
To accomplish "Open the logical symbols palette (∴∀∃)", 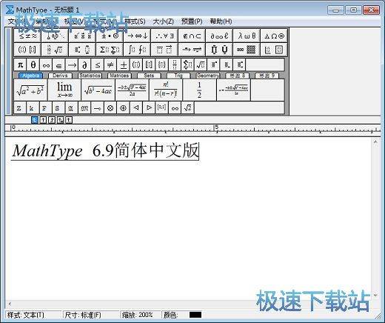I will [164, 36].
